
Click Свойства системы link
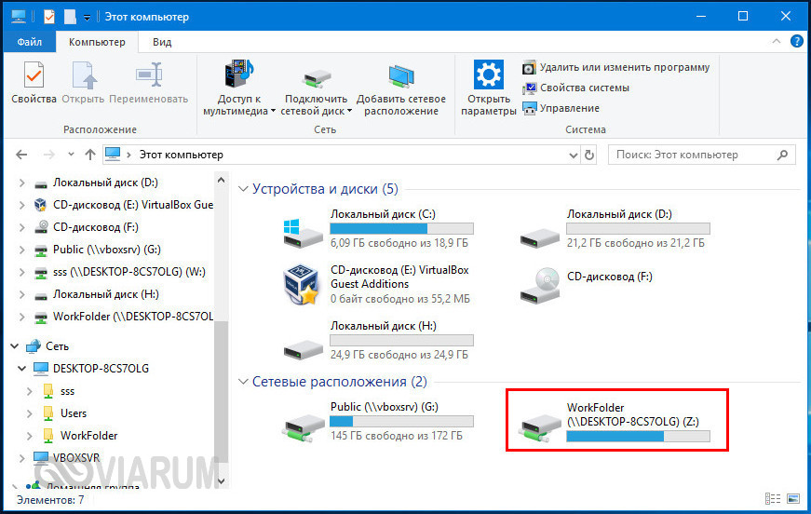click(x=584, y=88)
